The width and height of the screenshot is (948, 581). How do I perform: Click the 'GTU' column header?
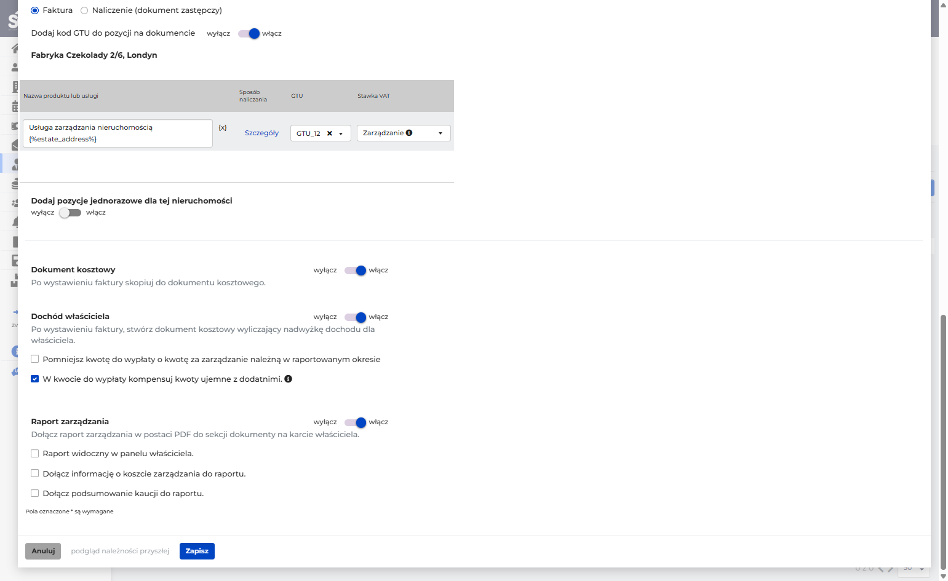point(297,96)
